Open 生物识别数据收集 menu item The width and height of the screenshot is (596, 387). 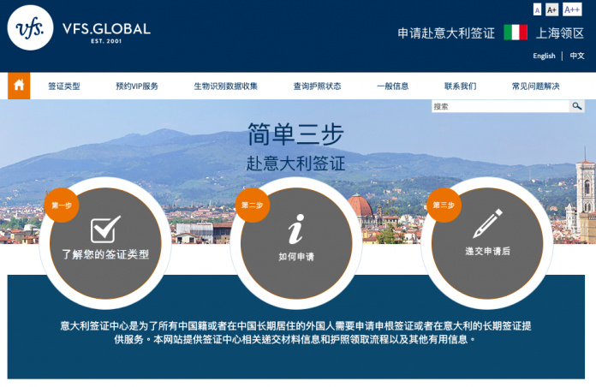pyautogui.click(x=225, y=86)
